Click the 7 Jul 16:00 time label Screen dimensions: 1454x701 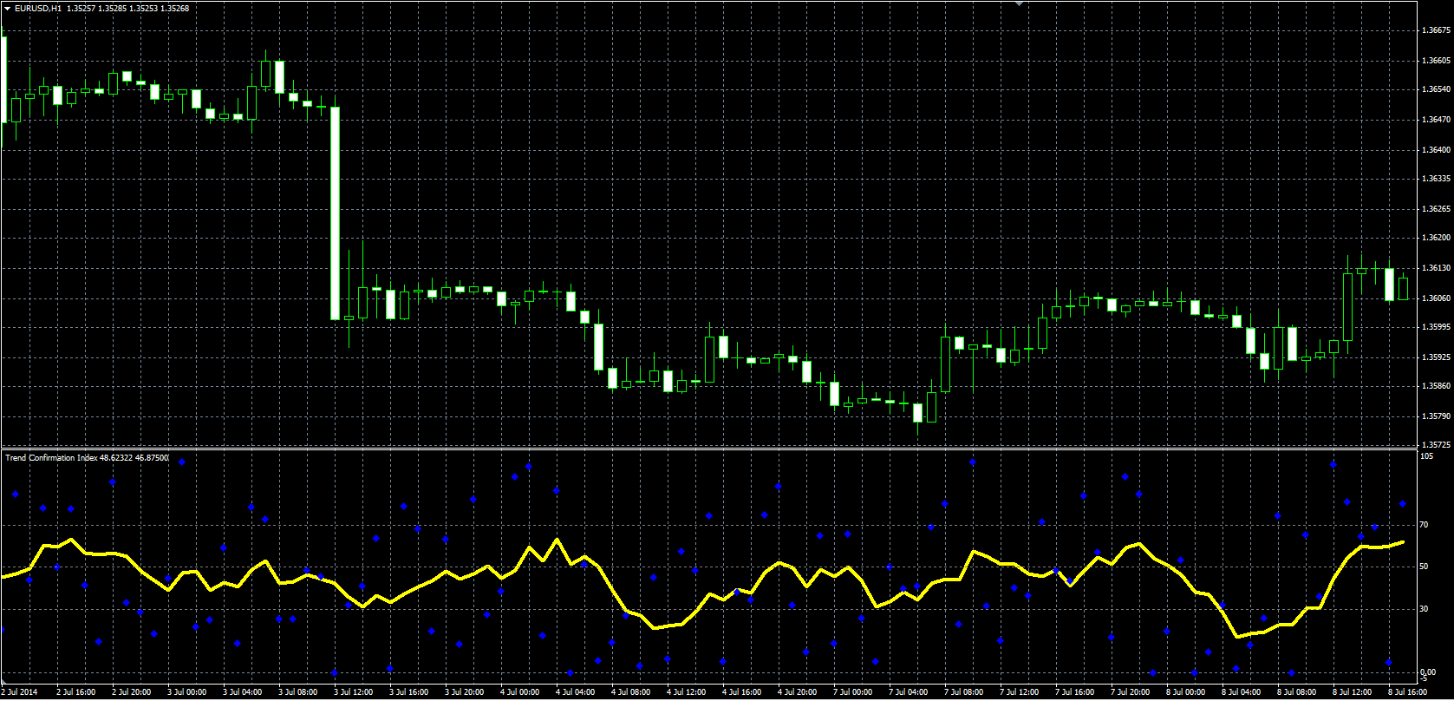click(1075, 692)
